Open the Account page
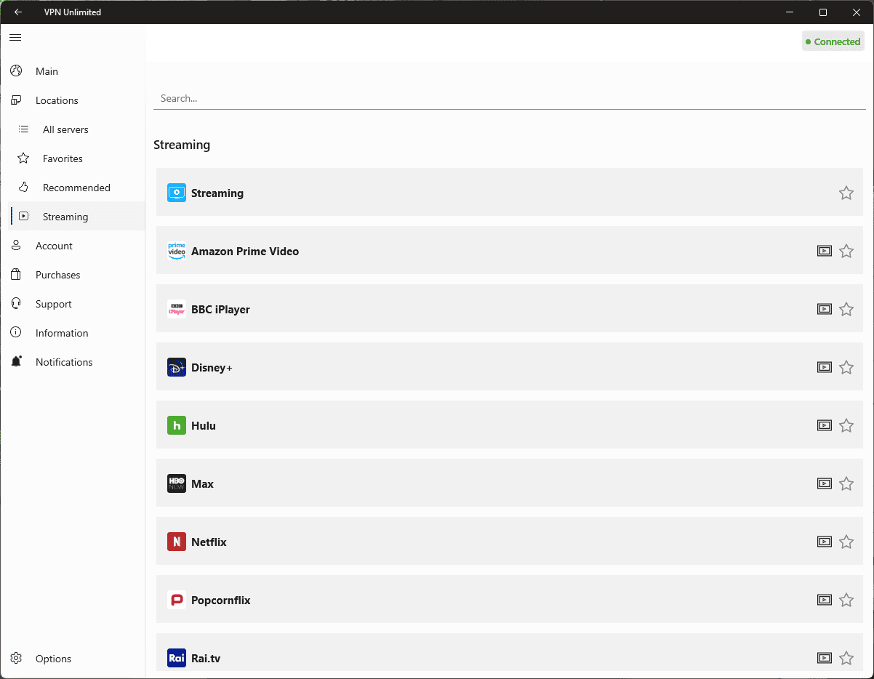Viewport: 874px width, 679px height. pos(54,246)
